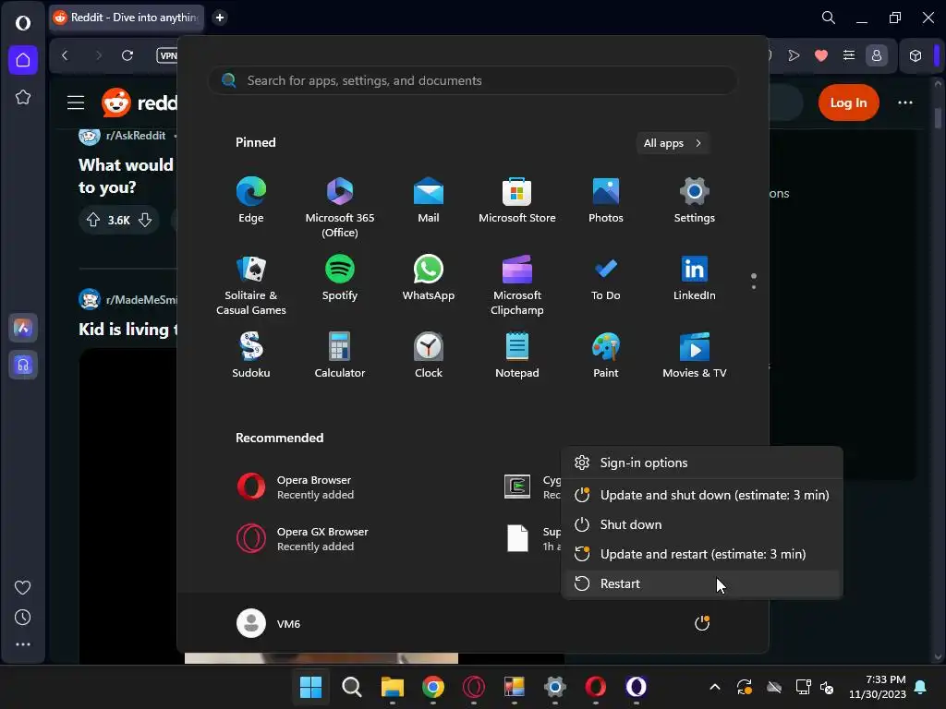The image size is (946, 709).
Task: Click the heart icon in Opera sidebar
Action: coord(23,587)
